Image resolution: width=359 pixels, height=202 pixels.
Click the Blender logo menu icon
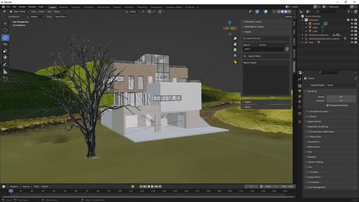[3, 7]
